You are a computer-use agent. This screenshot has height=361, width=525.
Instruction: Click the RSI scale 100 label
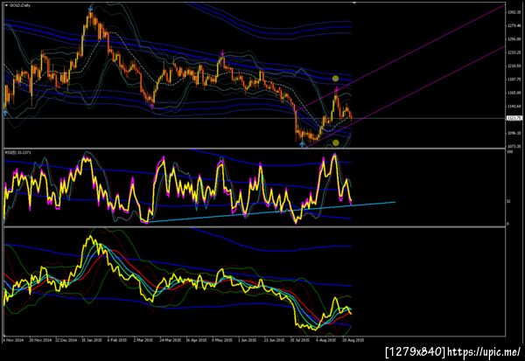pos(510,152)
